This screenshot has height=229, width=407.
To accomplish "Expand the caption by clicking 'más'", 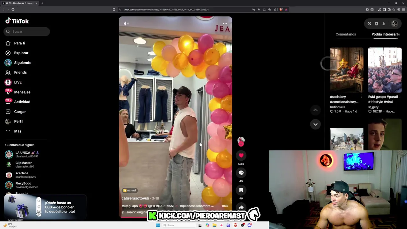I will [225, 206].
